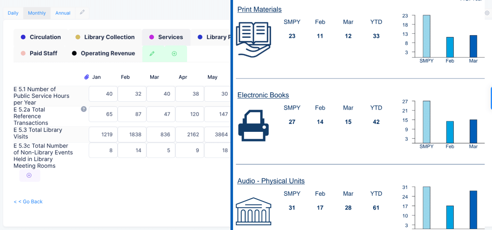Switch to the Daily tab

coord(13,13)
